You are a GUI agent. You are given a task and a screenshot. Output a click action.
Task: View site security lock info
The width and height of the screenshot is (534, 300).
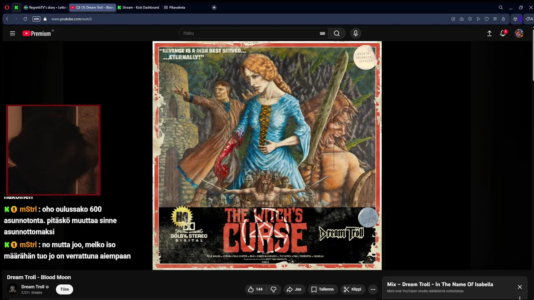pyautogui.click(x=45, y=19)
